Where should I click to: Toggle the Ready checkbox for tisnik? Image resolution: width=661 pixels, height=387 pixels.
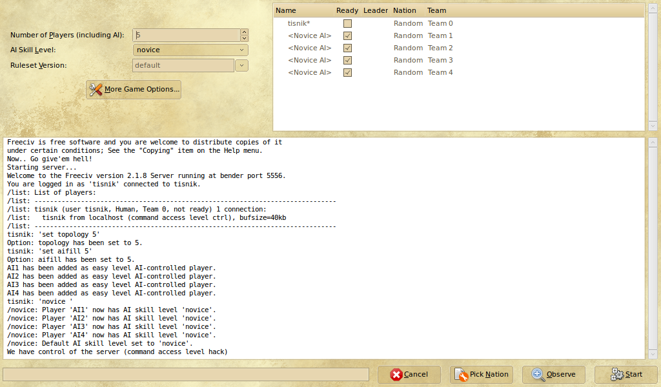[x=347, y=24]
